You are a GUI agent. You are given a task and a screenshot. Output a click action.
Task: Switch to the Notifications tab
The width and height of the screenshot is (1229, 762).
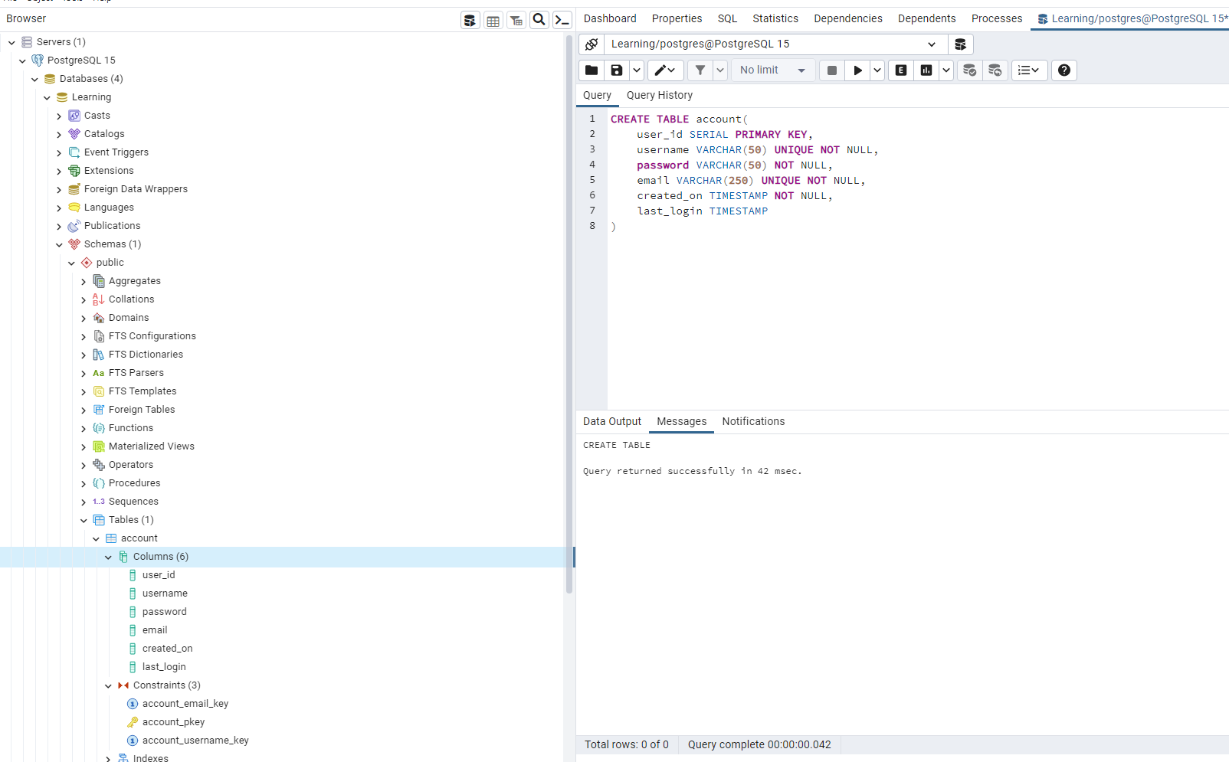pos(753,421)
